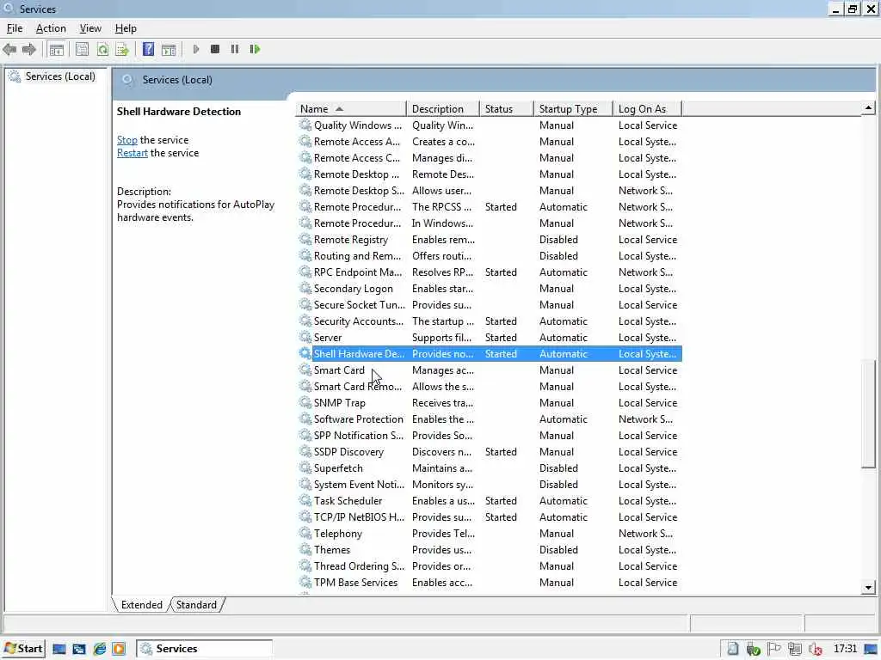881x660 pixels.
Task: Sort by the Startup Type column header
Action: [x=573, y=109]
